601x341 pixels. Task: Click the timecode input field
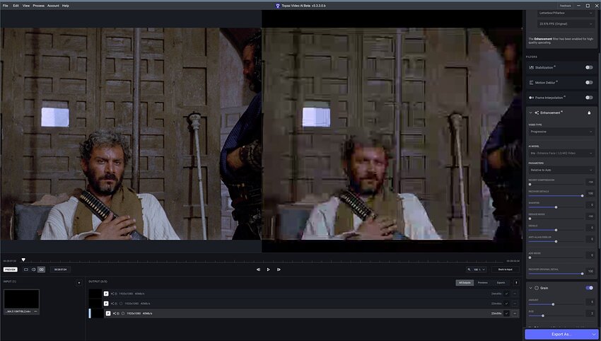61,270
